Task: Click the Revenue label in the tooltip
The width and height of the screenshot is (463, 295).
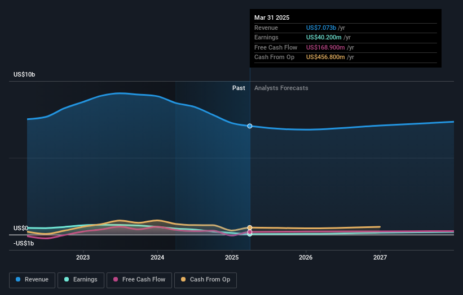Action: pyautogui.click(x=266, y=28)
